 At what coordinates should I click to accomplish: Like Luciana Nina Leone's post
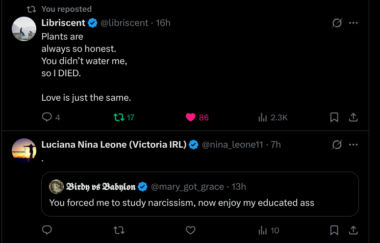pyautogui.click(x=191, y=230)
